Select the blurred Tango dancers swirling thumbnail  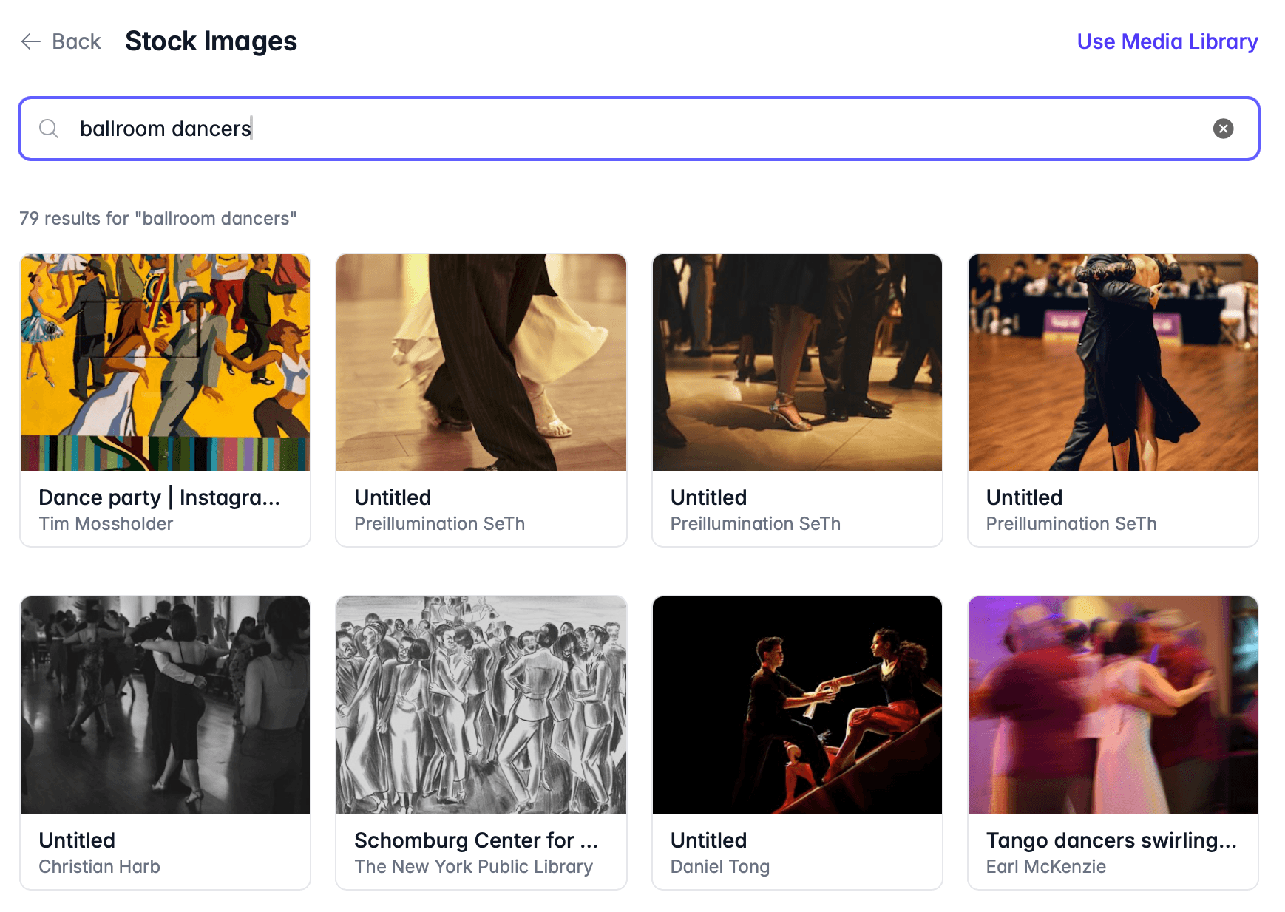pos(1113,705)
